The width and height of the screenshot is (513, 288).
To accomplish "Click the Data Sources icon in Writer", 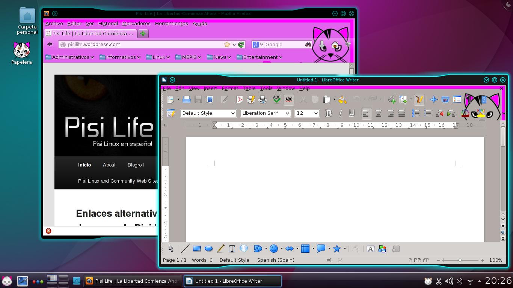I will click(457, 99).
